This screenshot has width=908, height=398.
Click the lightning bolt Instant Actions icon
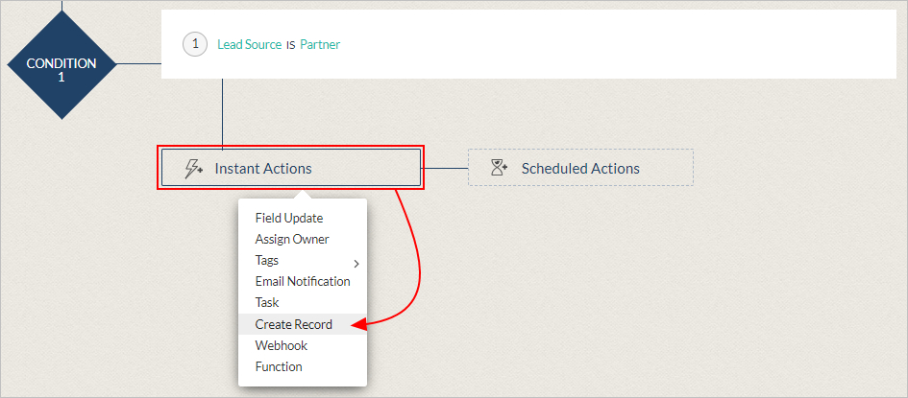tap(193, 169)
